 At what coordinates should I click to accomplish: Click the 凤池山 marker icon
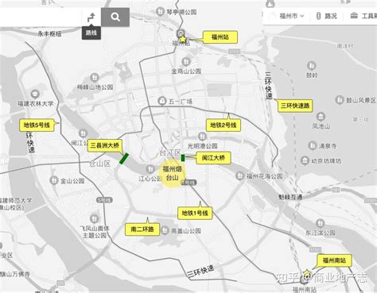pyautogui.click(x=321, y=116)
